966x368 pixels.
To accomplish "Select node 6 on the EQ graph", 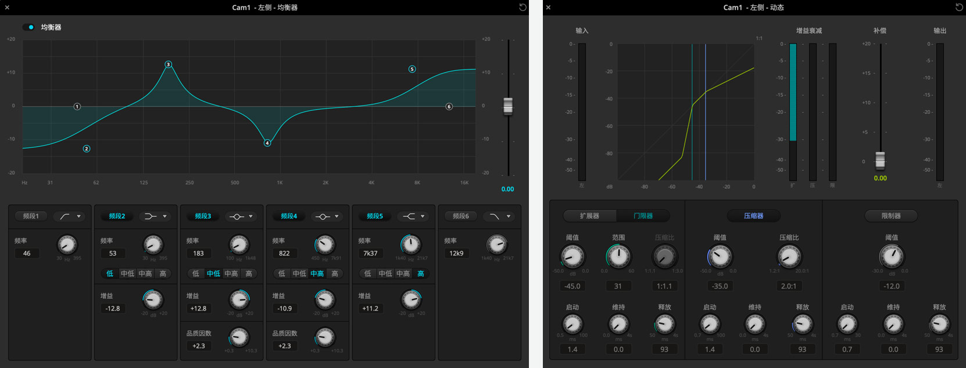I will (449, 107).
